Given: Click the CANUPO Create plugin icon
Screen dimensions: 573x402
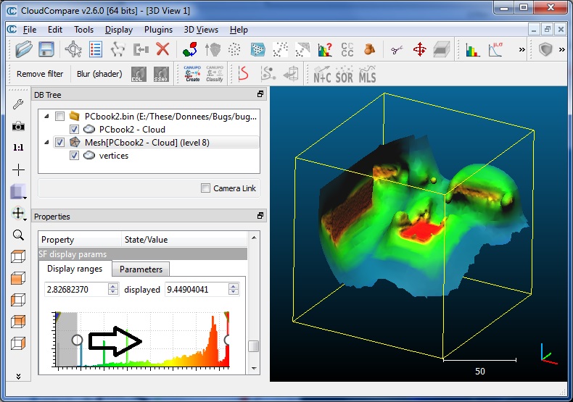Looking at the screenshot, I should pos(192,74).
